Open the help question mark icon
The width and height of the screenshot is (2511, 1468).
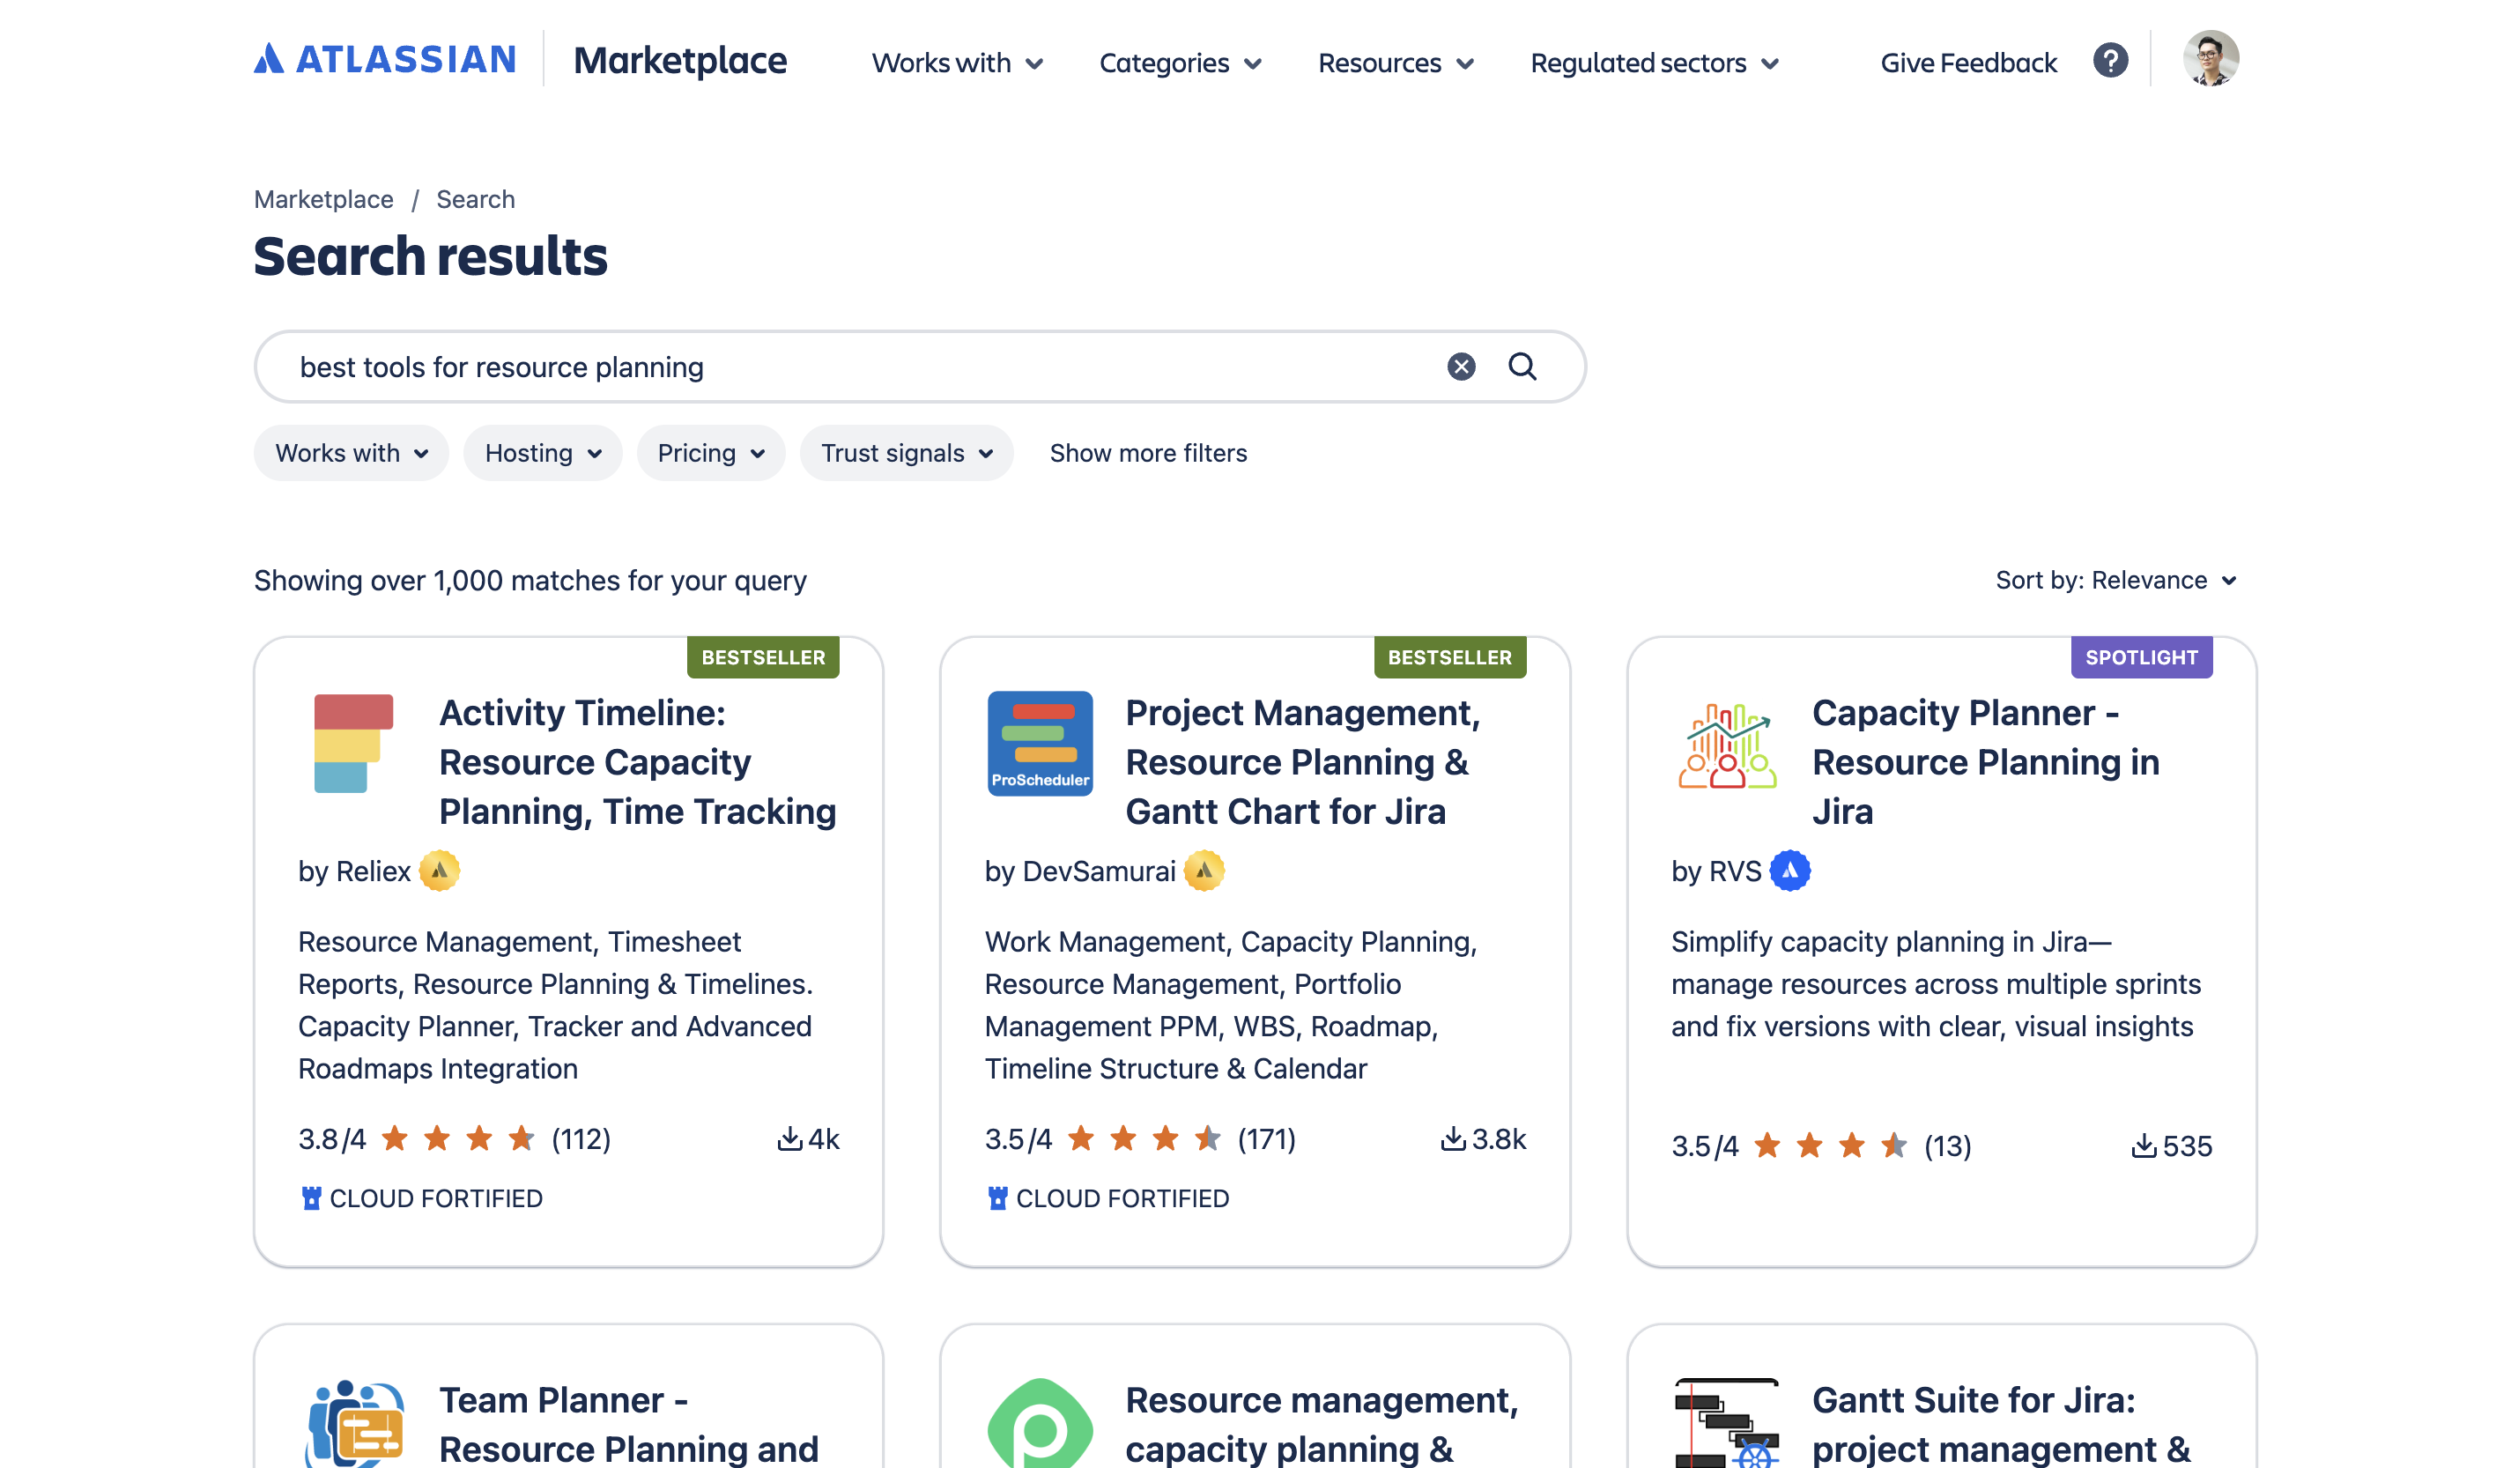[2109, 61]
